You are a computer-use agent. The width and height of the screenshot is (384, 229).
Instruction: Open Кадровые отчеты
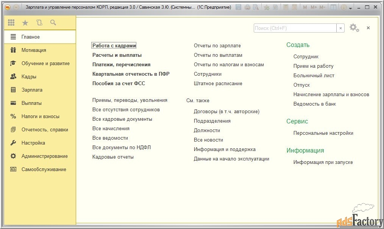[x=113, y=157]
